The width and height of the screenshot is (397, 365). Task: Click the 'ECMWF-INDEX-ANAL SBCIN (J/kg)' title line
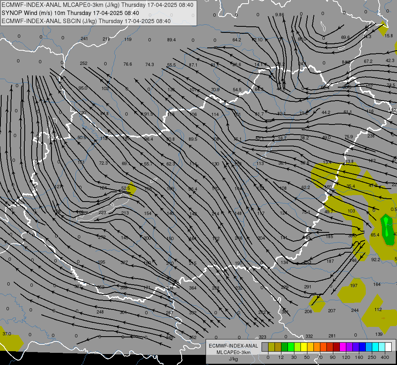coord(86,21)
